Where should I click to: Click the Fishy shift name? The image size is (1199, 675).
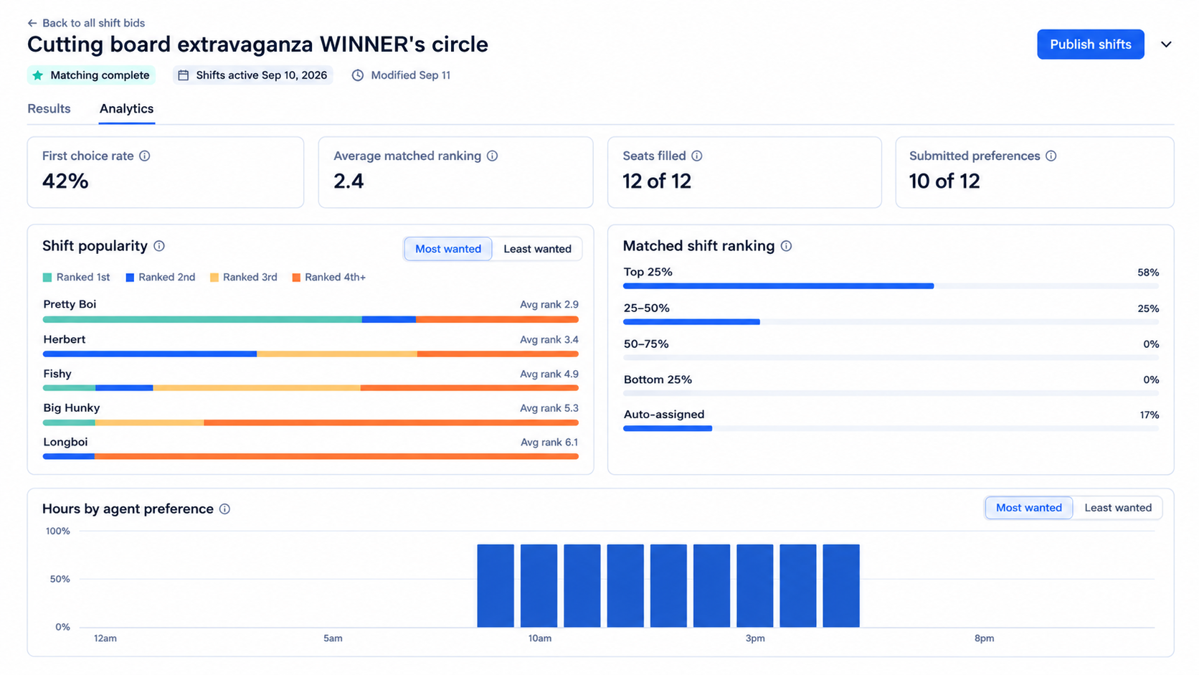(57, 374)
